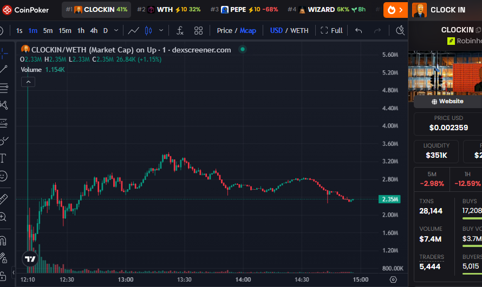Open the Fibonacci retracement tools
Image resolution: width=482 pixels, height=287 pixels.
[x=4, y=88]
